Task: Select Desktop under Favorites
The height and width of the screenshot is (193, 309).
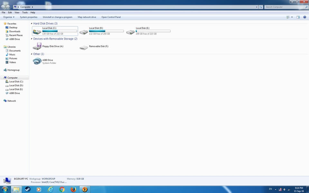Action: (13, 28)
